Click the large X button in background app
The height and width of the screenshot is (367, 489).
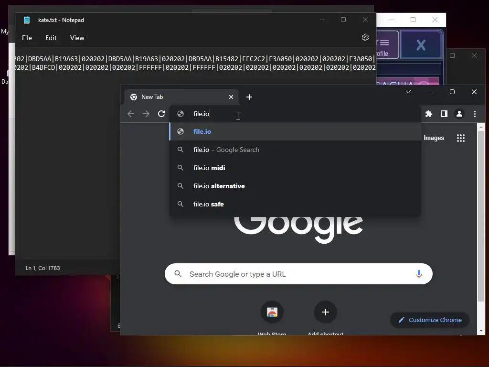click(421, 45)
